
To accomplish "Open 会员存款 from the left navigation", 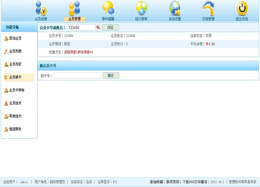I will coord(15,64).
